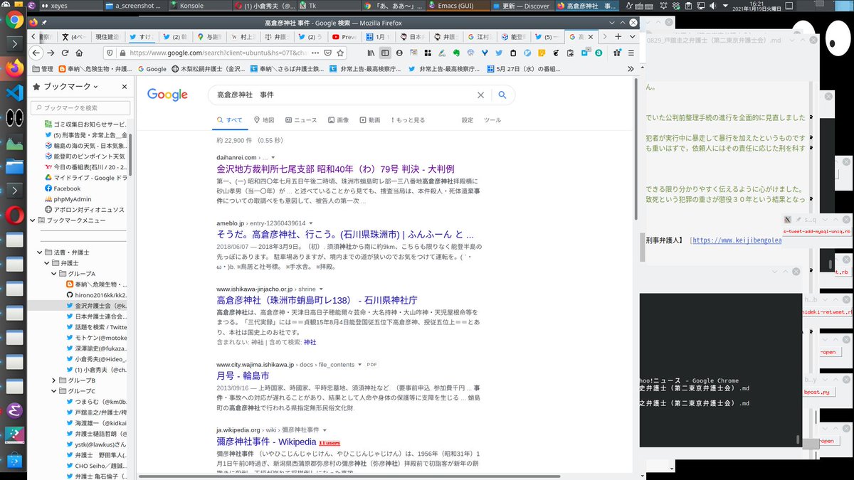Open Emacs from the left dock
The image size is (854, 480).
(x=15, y=410)
